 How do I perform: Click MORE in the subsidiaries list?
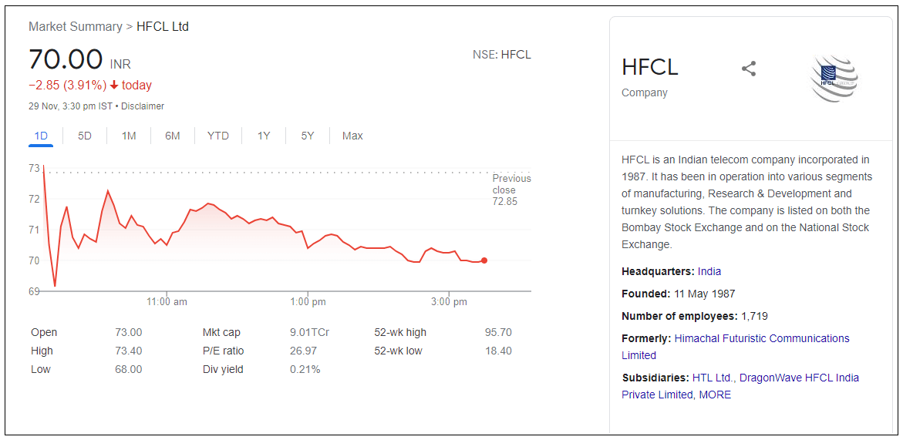tap(715, 395)
